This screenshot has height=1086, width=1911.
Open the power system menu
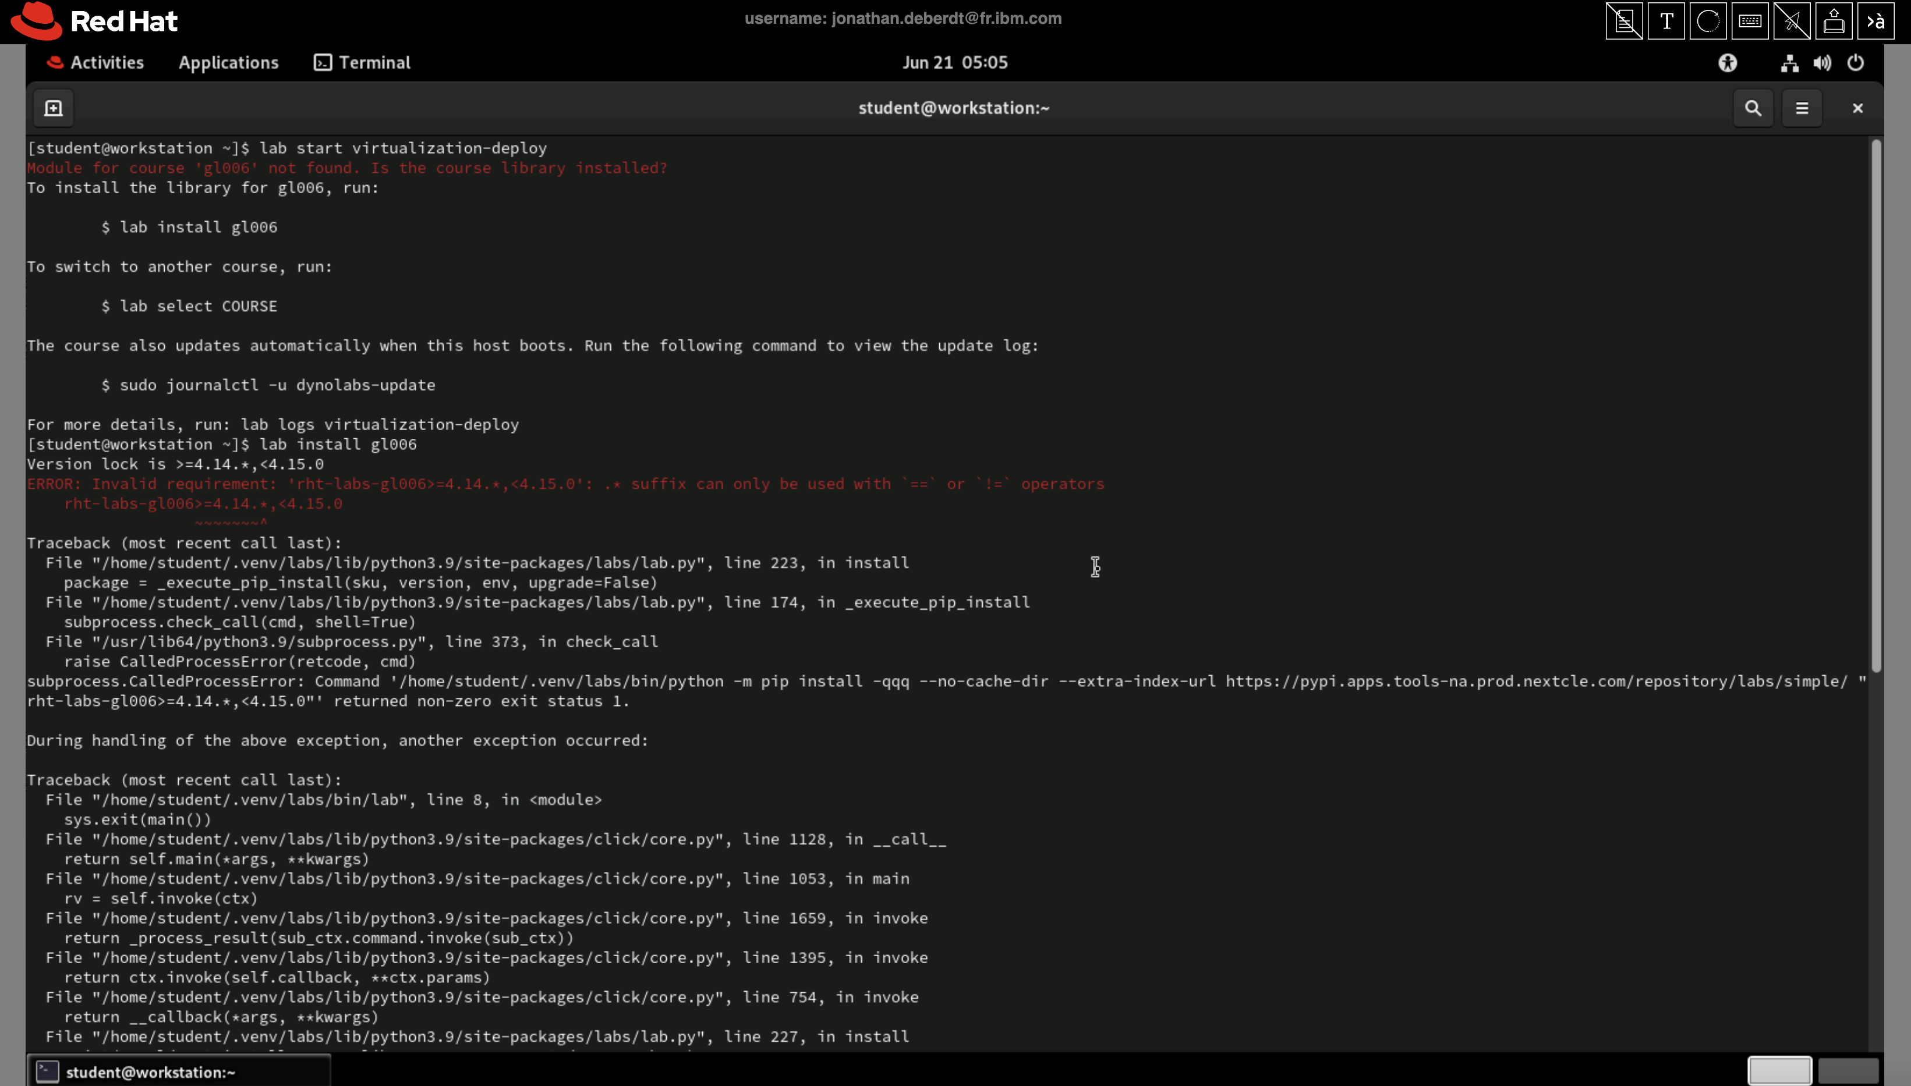1856,63
